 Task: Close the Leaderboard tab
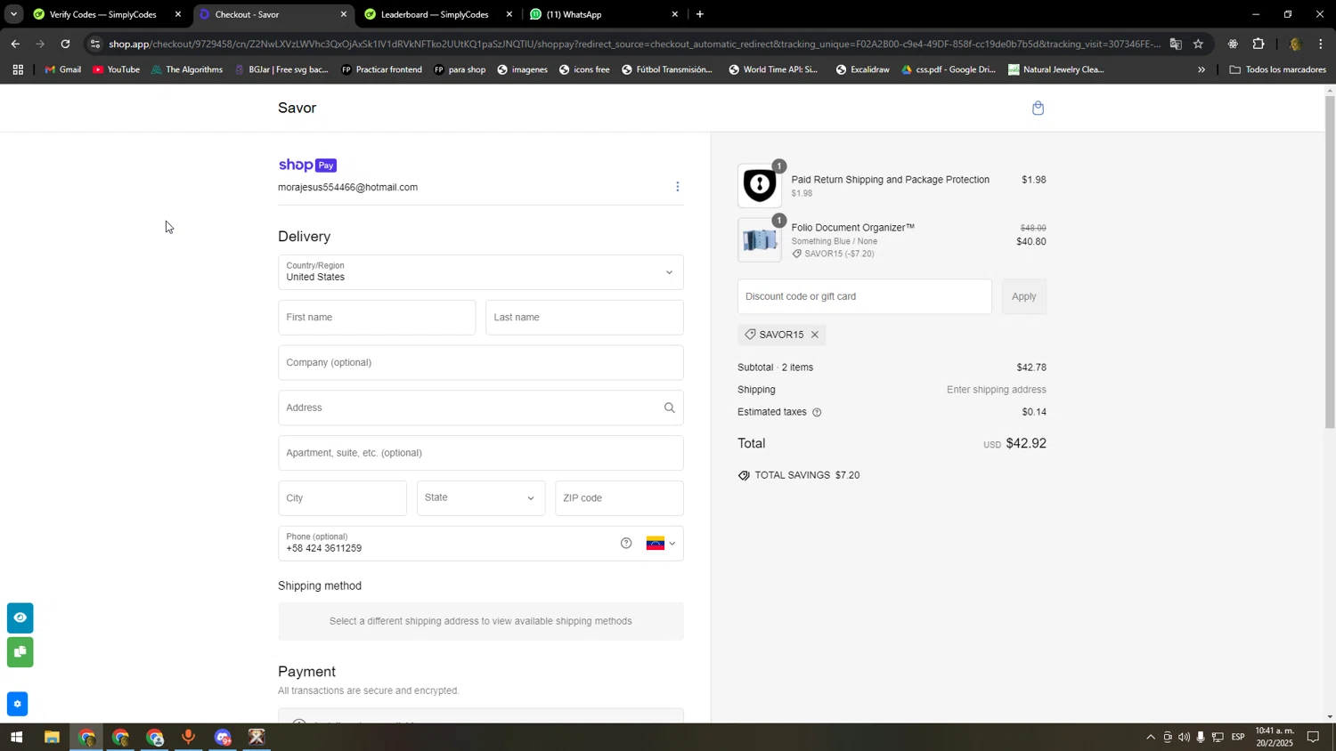point(509,14)
